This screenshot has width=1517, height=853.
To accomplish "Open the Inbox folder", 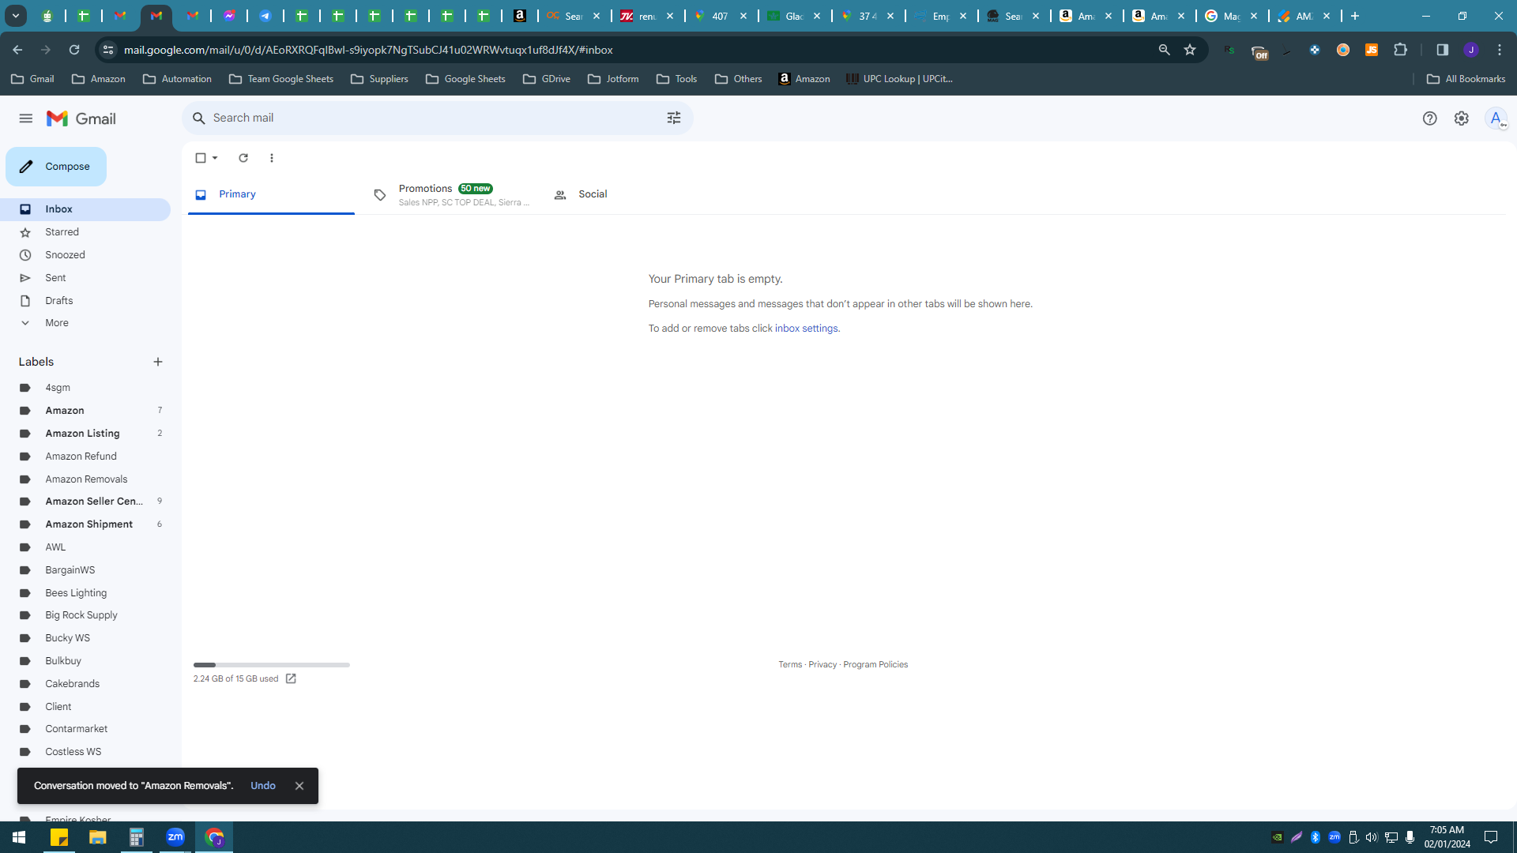I will (x=85, y=209).
